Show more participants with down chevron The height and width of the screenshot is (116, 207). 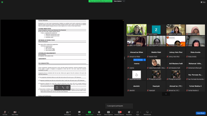[x=166, y=94]
